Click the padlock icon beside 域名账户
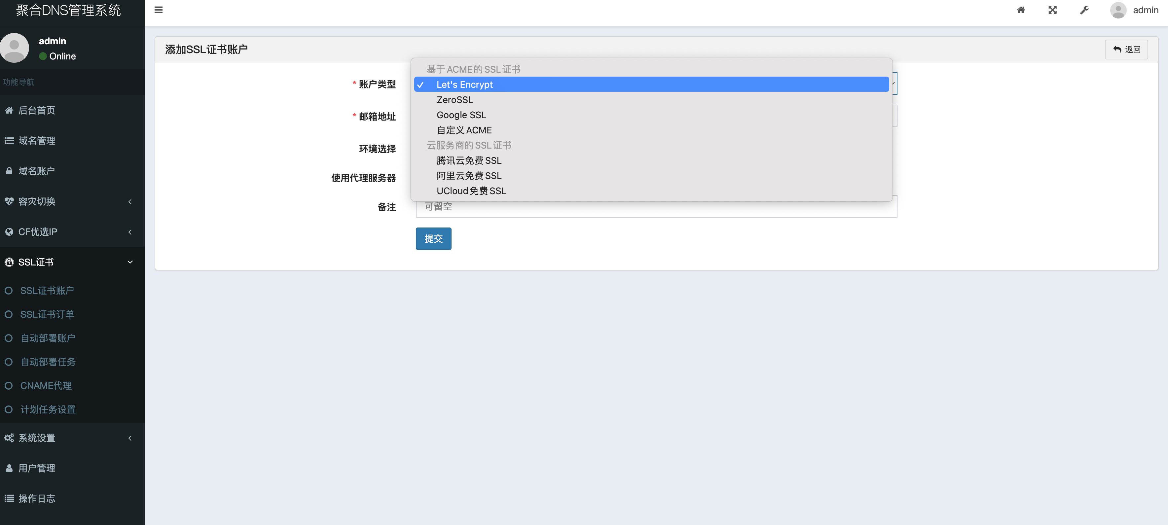 click(x=9, y=171)
